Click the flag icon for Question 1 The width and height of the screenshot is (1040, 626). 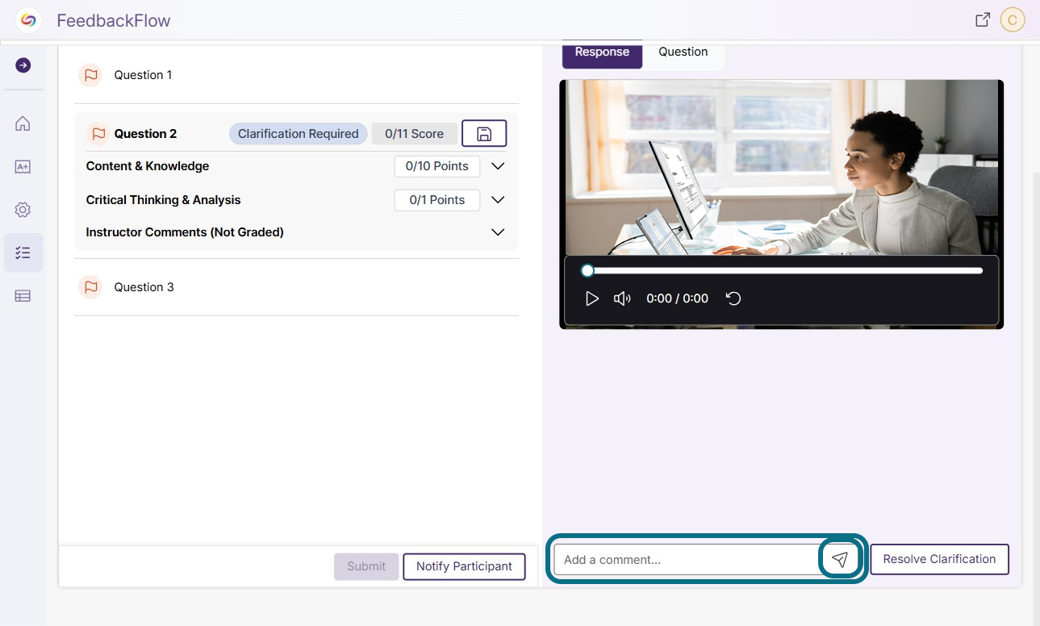click(90, 75)
